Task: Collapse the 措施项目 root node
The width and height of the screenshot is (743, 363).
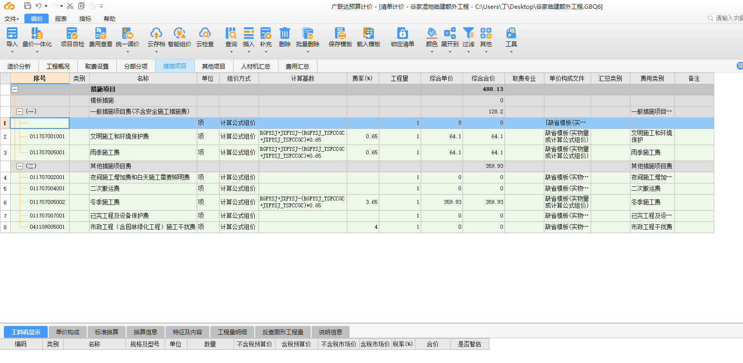Action: click(x=15, y=90)
